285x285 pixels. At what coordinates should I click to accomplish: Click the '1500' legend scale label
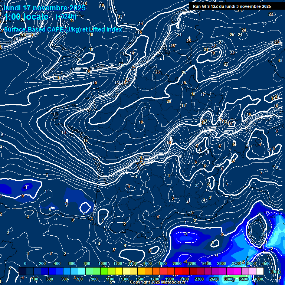coord(140,279)
